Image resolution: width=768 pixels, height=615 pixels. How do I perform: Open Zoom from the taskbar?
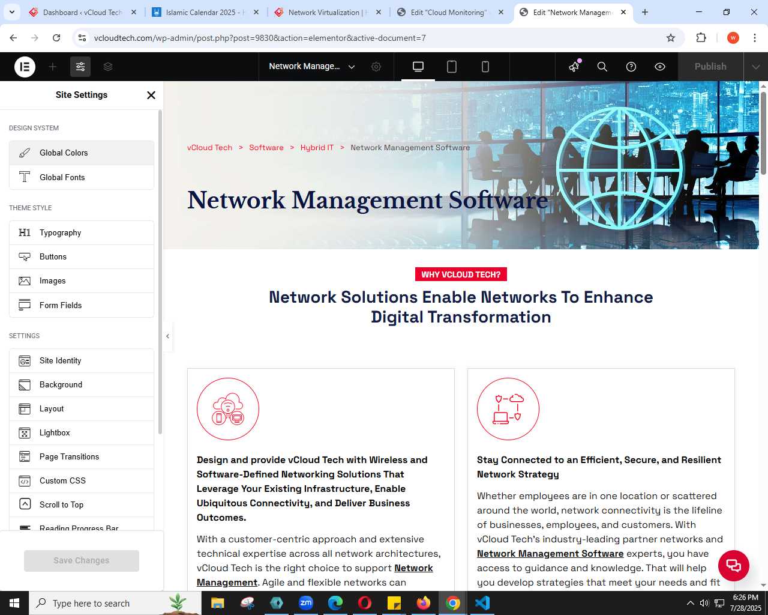[306, 603]
